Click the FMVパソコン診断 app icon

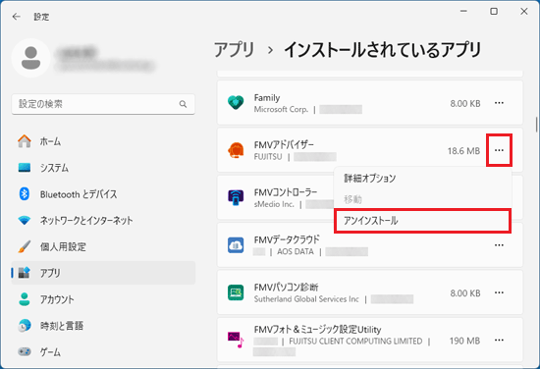click(236, 292)
